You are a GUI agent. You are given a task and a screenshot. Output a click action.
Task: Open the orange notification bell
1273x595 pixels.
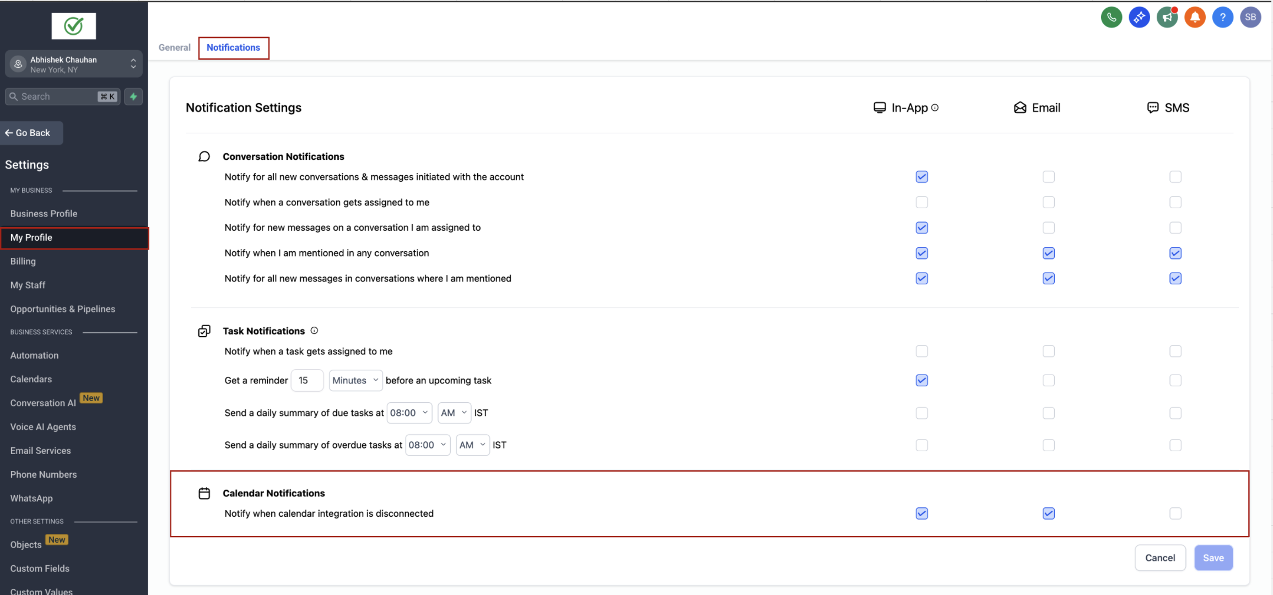click(1195, 17)
